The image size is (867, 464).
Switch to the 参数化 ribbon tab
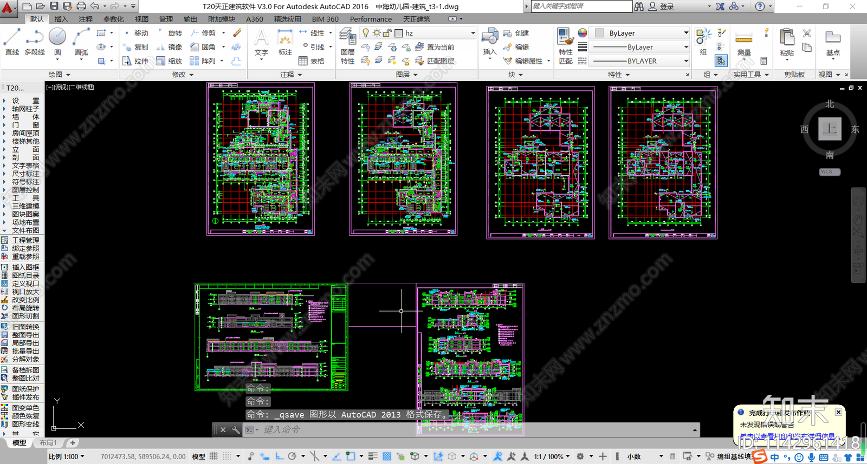coord(113,19)
